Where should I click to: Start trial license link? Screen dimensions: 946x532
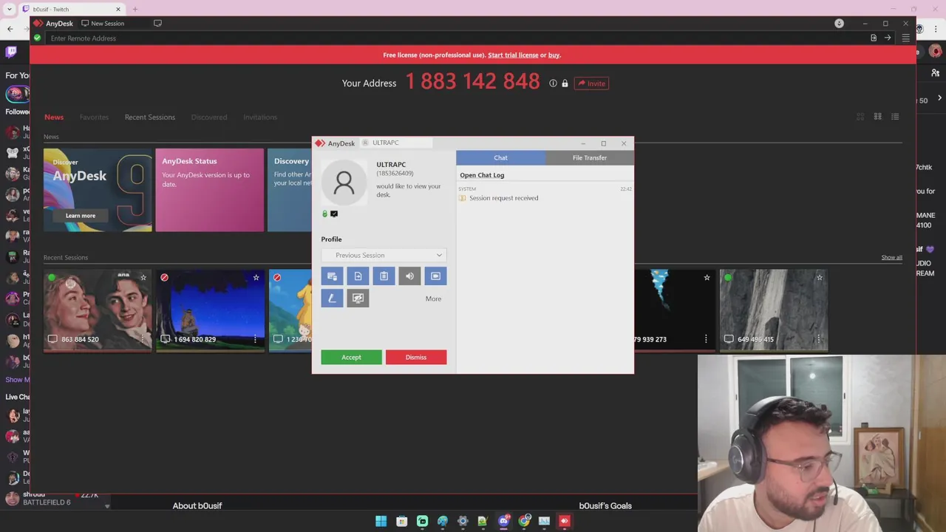513,55
